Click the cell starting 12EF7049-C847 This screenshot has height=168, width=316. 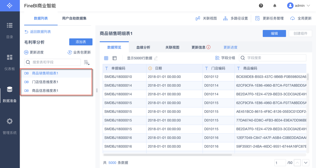(x=270, y=138)
